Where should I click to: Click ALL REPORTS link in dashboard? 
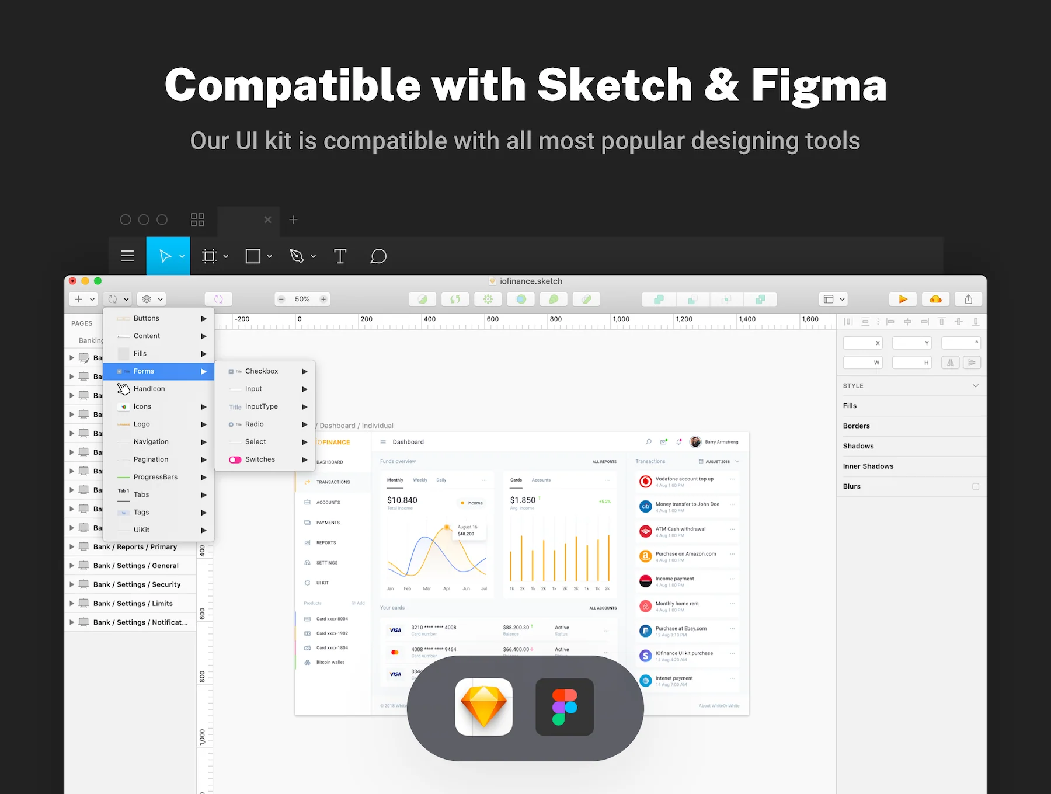(x=604, y=462)
